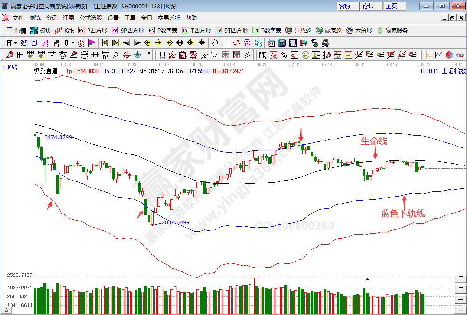This screenshot has height=315, width=467.
Task: Click the calculator icon in toolbar
Action: coord(282,43)
